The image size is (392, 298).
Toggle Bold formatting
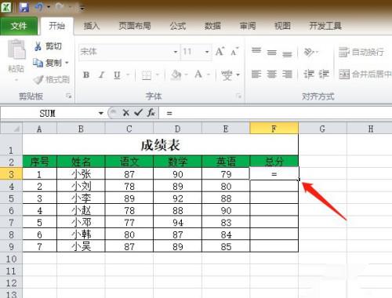86,75
